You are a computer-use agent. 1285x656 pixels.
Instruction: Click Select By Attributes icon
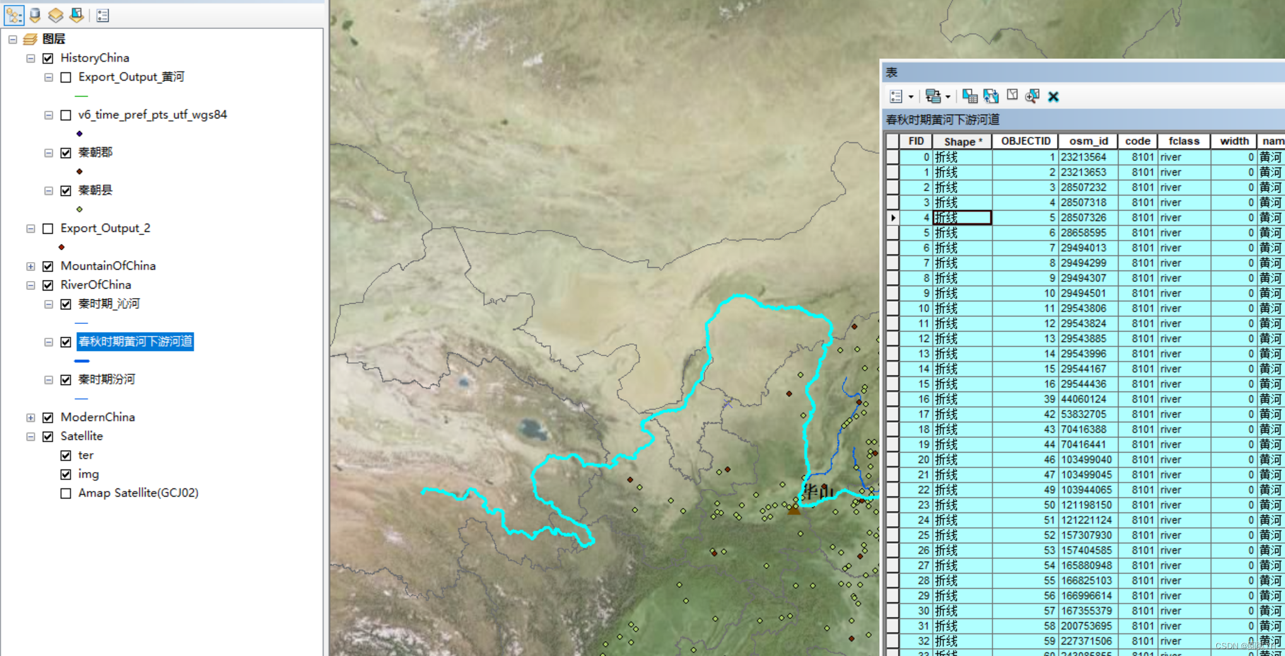tap(970, 96)
